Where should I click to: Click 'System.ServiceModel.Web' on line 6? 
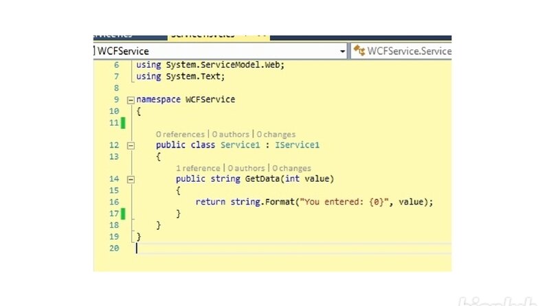coord(224,65)
